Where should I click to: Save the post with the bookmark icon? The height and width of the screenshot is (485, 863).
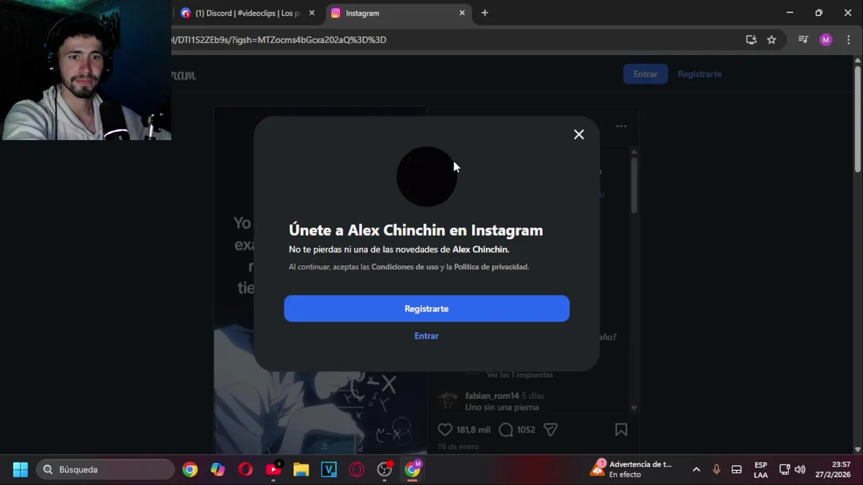621,430
